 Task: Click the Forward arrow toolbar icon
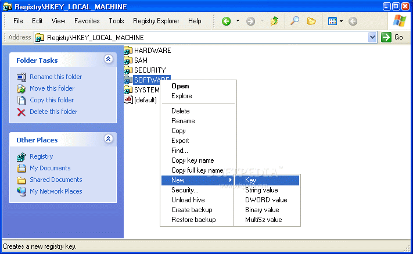click(250, 21)
